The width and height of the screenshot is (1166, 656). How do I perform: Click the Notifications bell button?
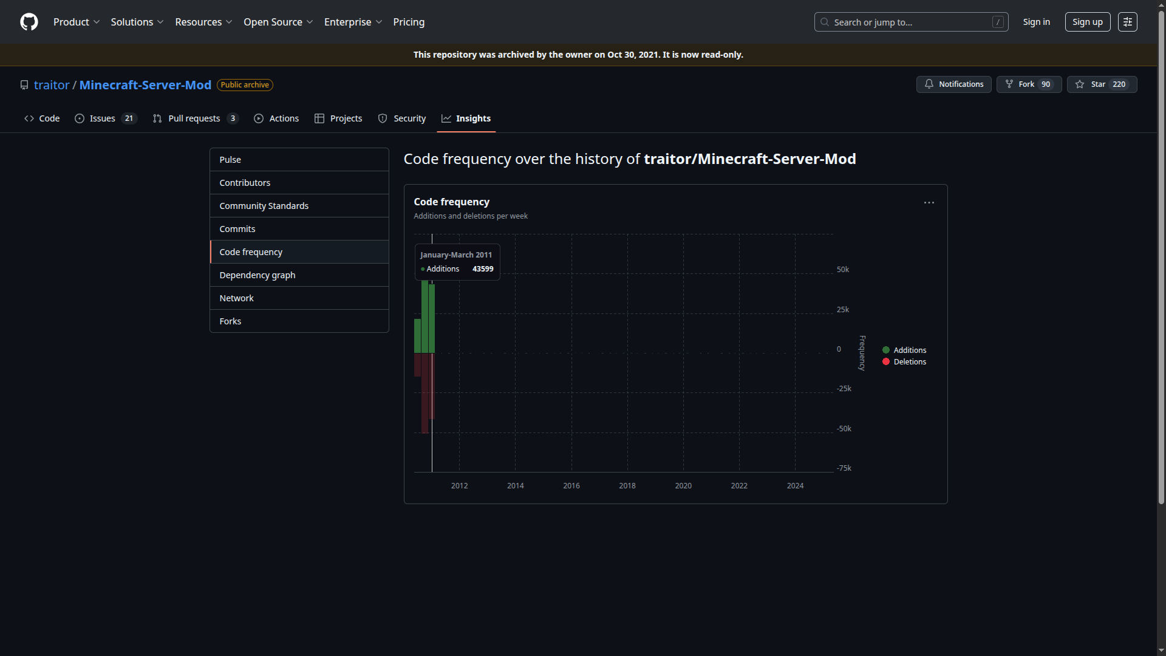pyautogui.click(x=953, y=84)
